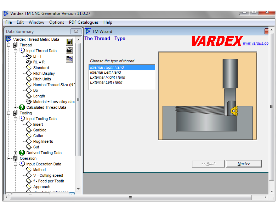278x204 pixels.
Task: Close the Data Summary panel
Action: coord(76,32)
